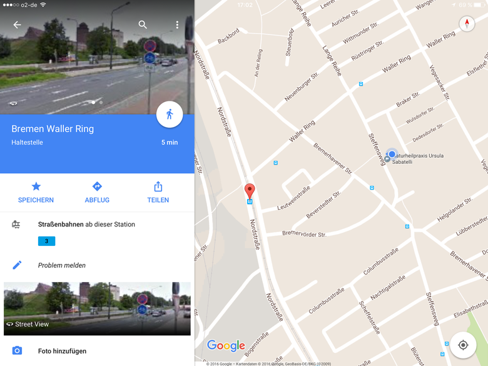
Task: Share location via TEILEN
Action: tap(158, 193)
